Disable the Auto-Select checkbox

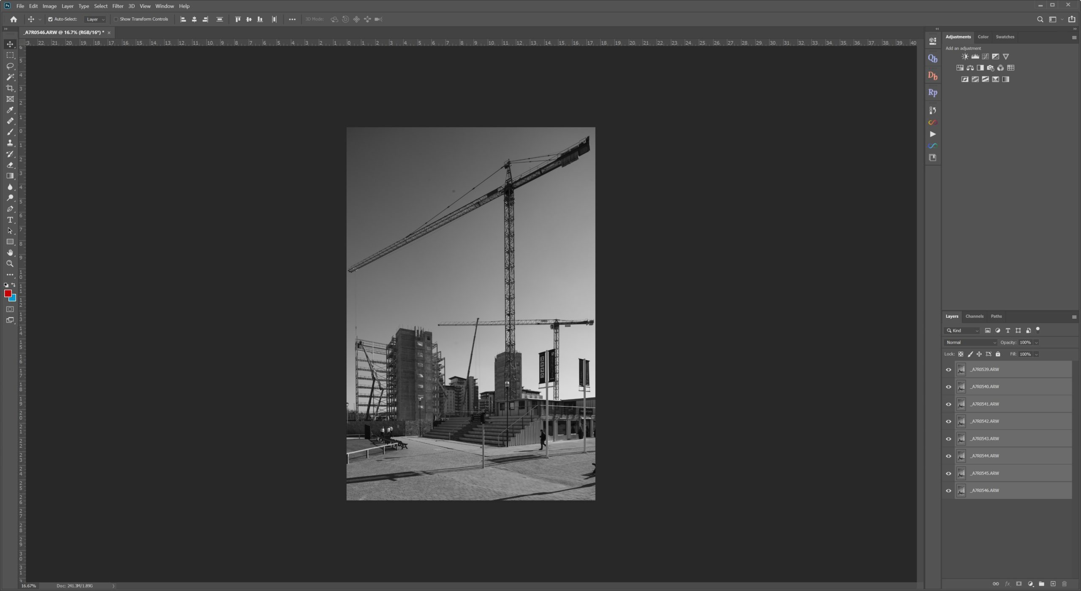pos(50,19)
